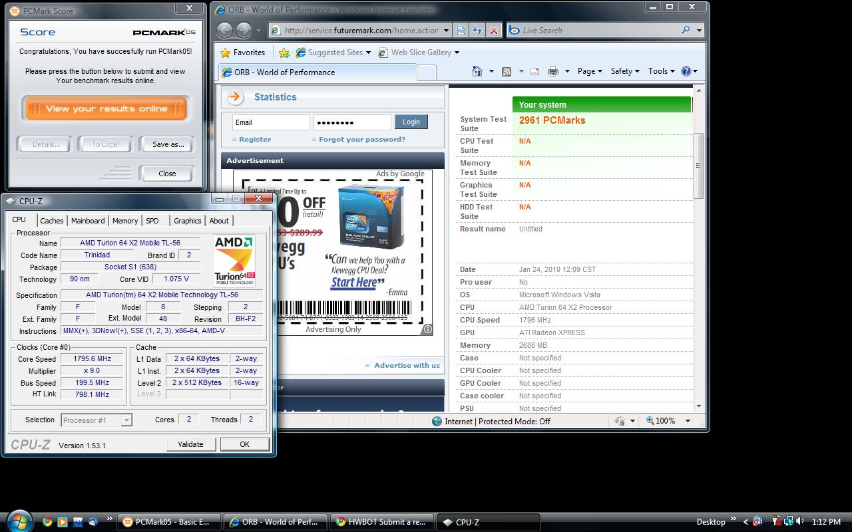Screen dimensions: 852x532
Task: Focus the Email input field
Action: click(x=271, y=122)
